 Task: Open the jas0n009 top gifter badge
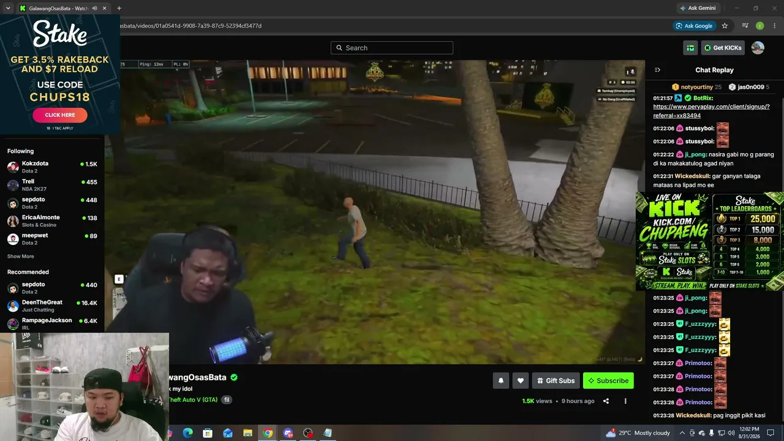tap(749, 87)
